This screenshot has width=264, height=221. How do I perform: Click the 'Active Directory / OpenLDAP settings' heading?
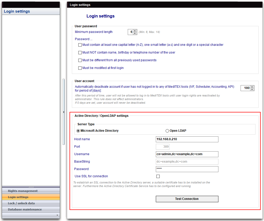point(101,116)
